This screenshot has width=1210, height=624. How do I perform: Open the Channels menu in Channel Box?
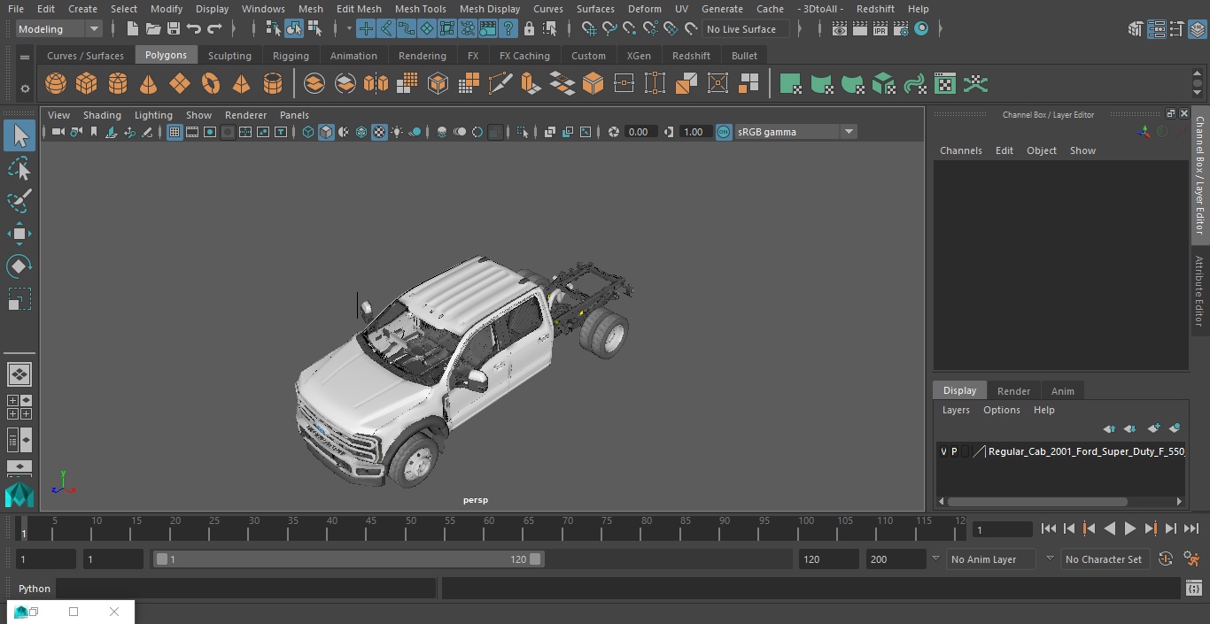tap(961, 150)
